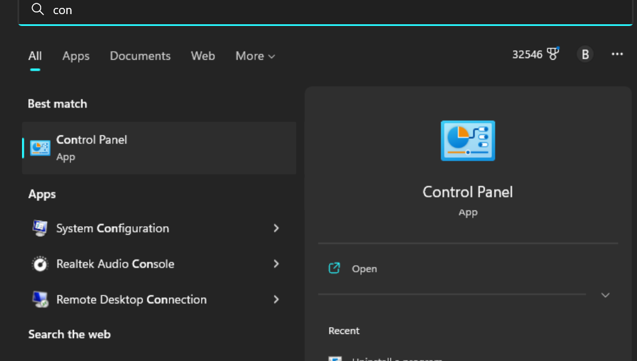637x361 pixels.
Task: Click the search magnifier icon
Action: [38, 10]
